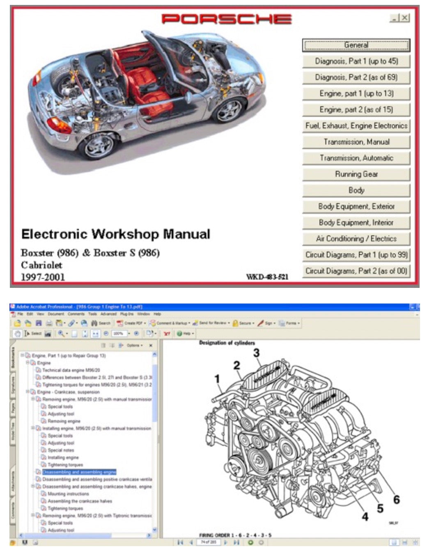Select Disassembling and assembling engine bookmark
The width and height of the screenshot is (427, 556).
(x=79, y=472)
